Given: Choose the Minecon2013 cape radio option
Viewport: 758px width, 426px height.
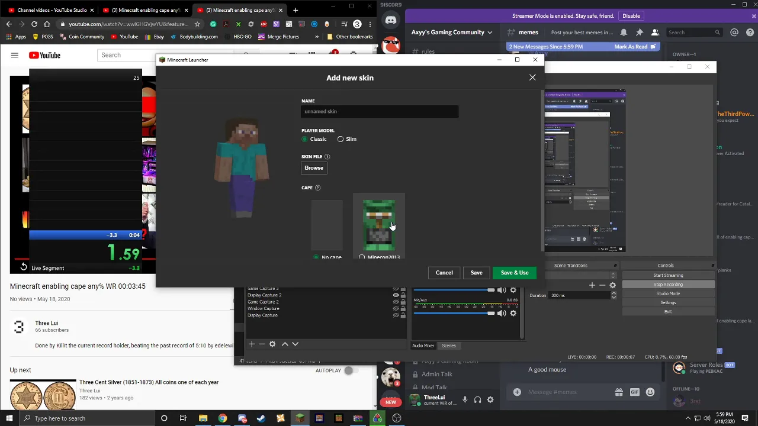Looking at the screenshot, I should pyautogui.click(x=362, y=257).
